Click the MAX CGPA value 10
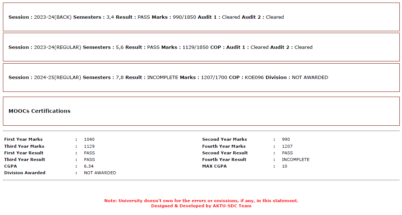The width and height of the screenshot is (402, 215). coord(284,166)
